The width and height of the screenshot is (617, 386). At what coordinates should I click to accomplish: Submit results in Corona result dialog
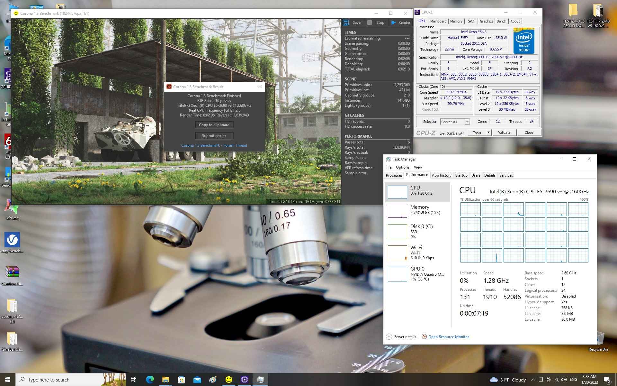(214, 136)
